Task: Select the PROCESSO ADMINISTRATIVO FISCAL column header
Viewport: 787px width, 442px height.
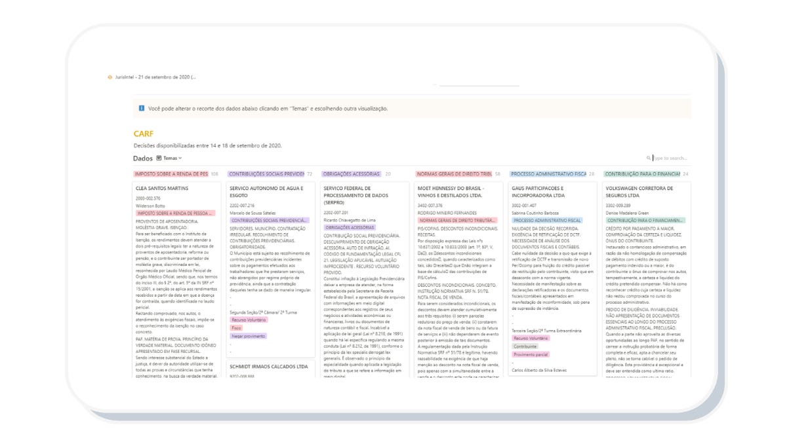Action: (548, 174)
